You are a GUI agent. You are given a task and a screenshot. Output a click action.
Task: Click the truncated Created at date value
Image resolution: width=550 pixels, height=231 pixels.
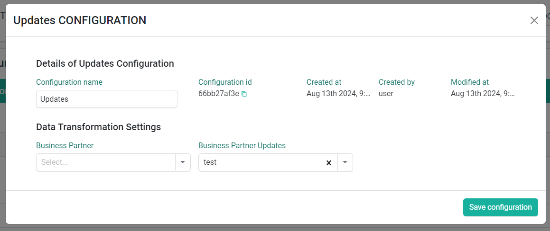(x=338, y=94)
